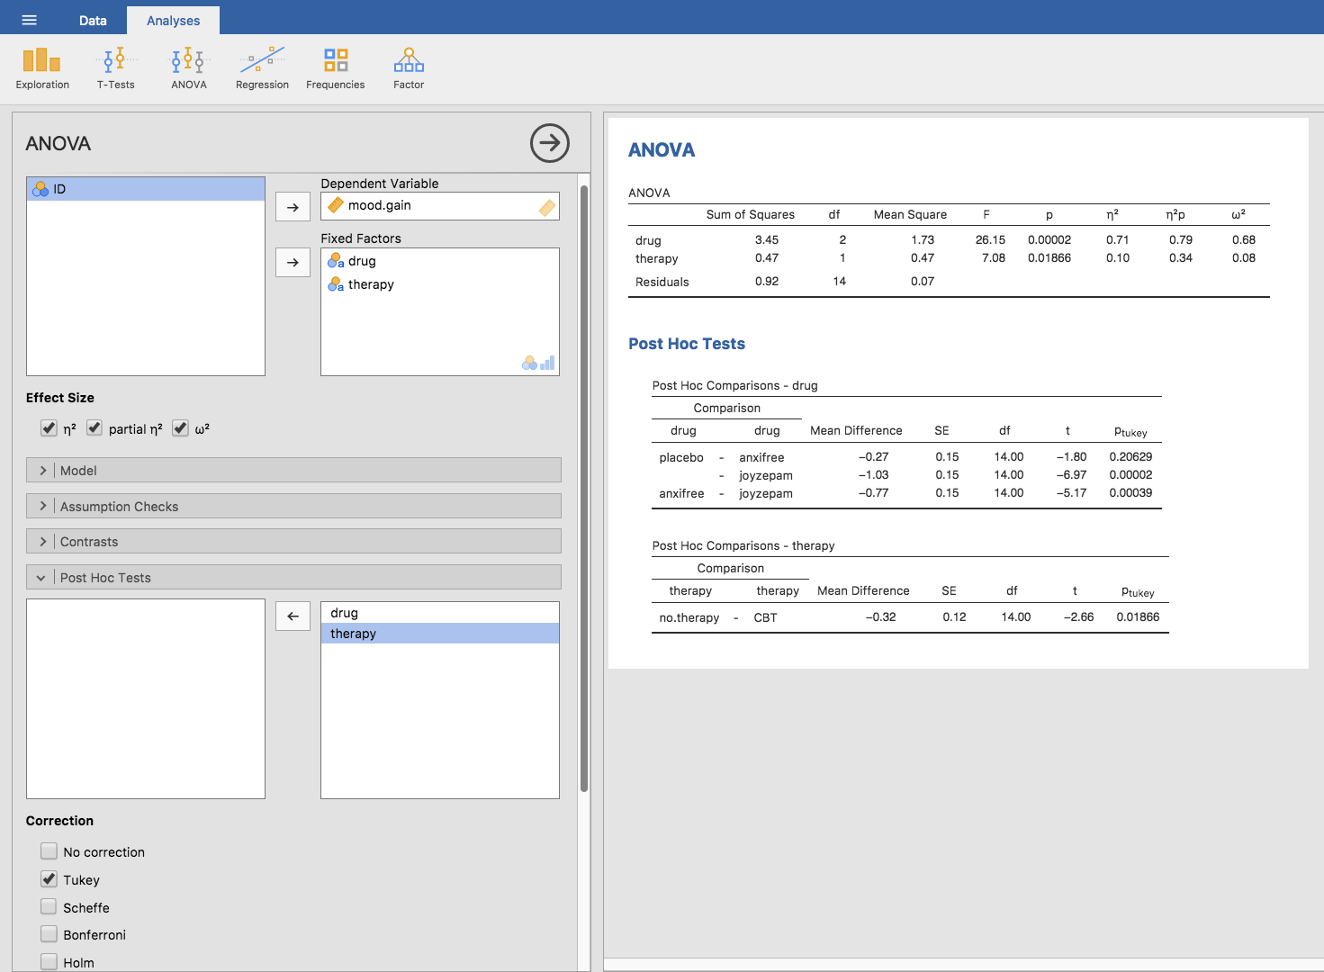Expand the Model section
The image size is (1324, 972).
point(293,470)
